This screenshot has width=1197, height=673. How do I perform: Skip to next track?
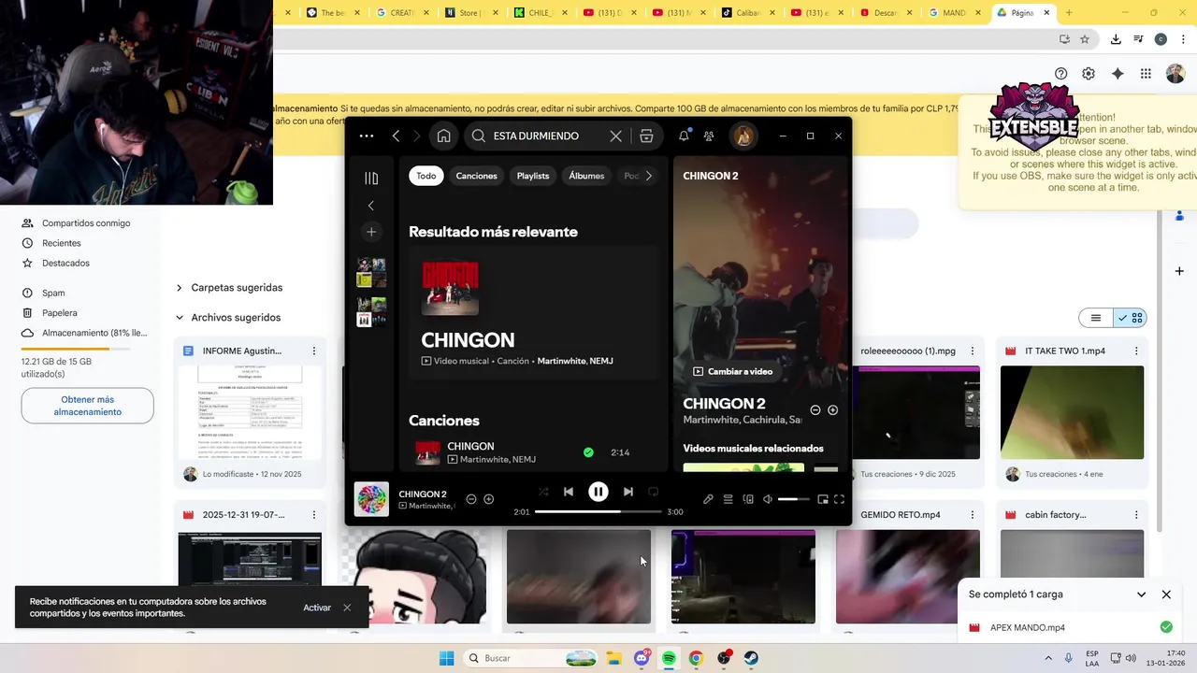(x=628, y=492)
